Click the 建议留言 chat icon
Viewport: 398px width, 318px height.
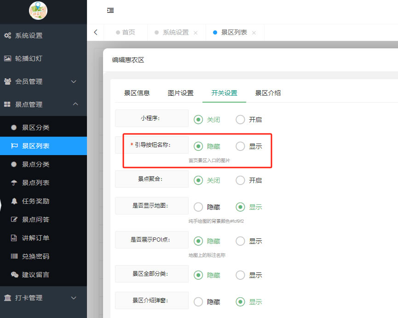[x=14, y=275]
